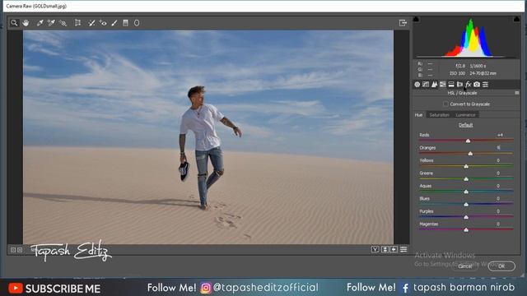Open the HSL panel flyout menu
527x296 pixels.
pyautogui.click(x=517, y=93)
